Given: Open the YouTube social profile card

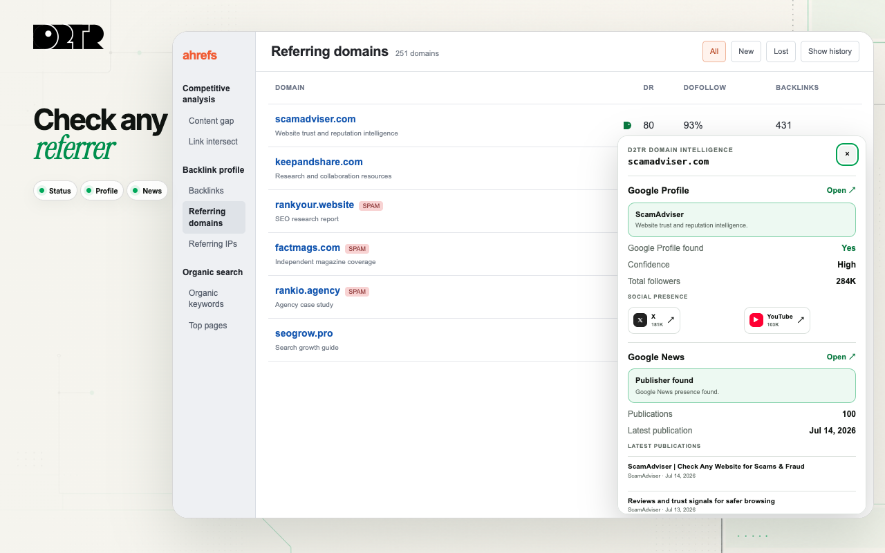Looking at the screenshot, I should [777, 320].
